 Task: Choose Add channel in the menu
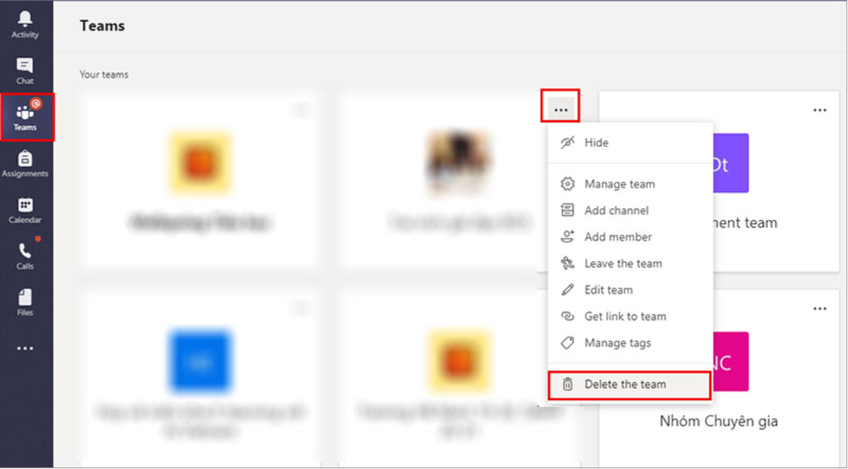pyautogui.click(x=616, y=211)
